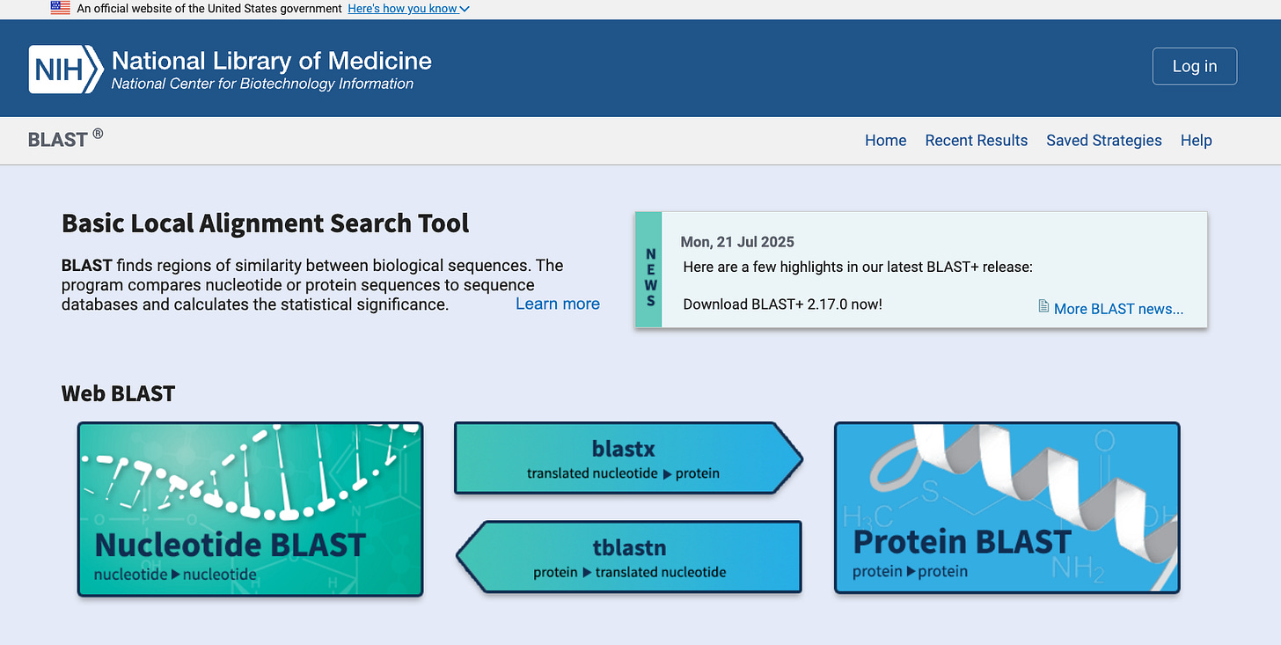
Task: Open the Help menu item
Action: pos(1196,140)
